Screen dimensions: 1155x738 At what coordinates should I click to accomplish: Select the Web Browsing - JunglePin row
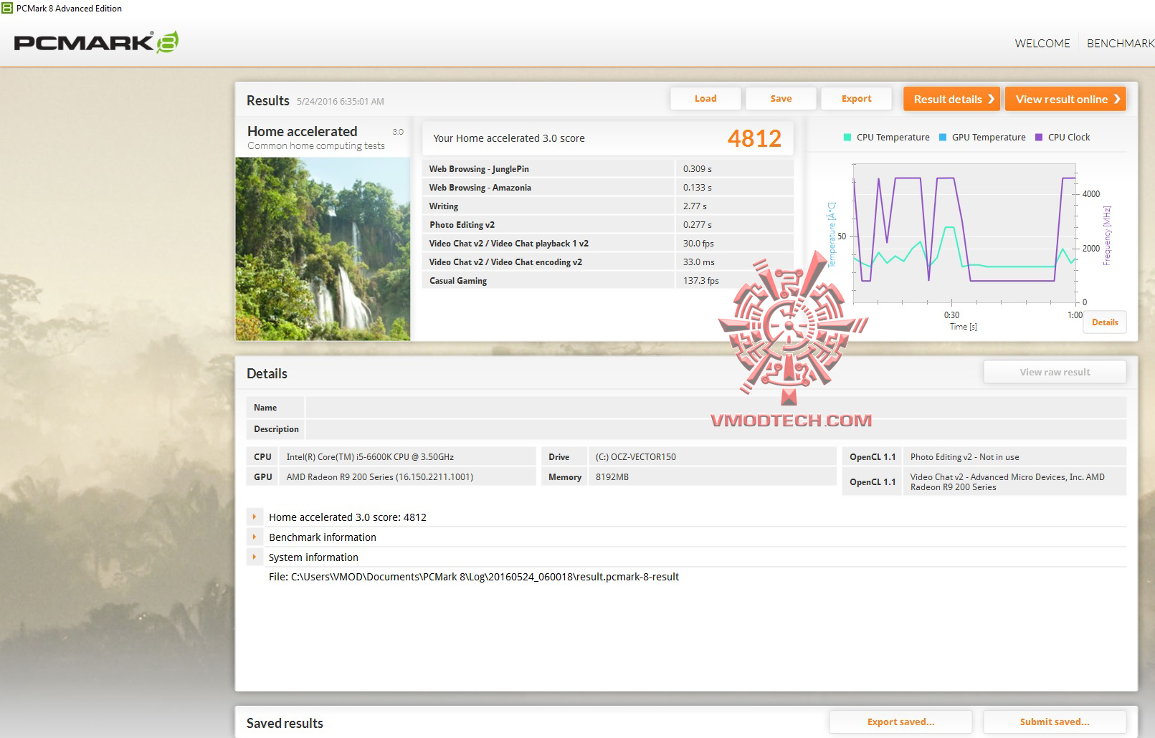(608, 169)
